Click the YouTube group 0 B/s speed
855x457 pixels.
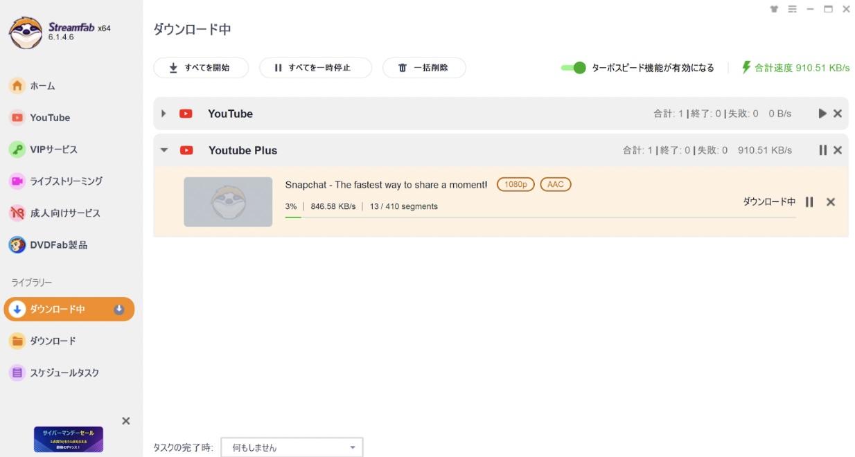pos(779,114)
